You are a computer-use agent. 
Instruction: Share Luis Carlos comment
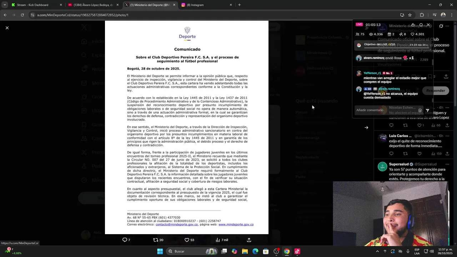(447, 154)
